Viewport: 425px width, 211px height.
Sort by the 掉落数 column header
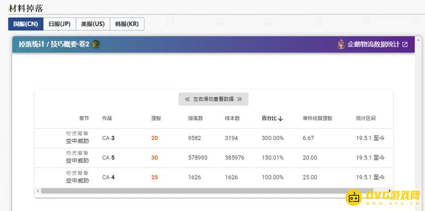pos(195,118)
